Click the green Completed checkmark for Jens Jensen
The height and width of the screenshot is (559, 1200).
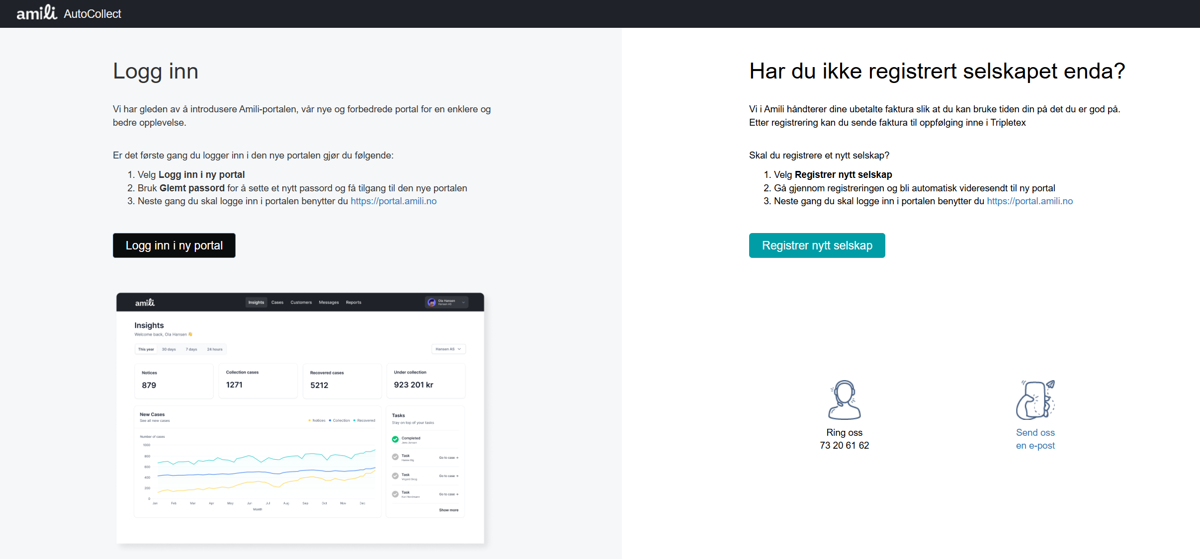(395, 439)
